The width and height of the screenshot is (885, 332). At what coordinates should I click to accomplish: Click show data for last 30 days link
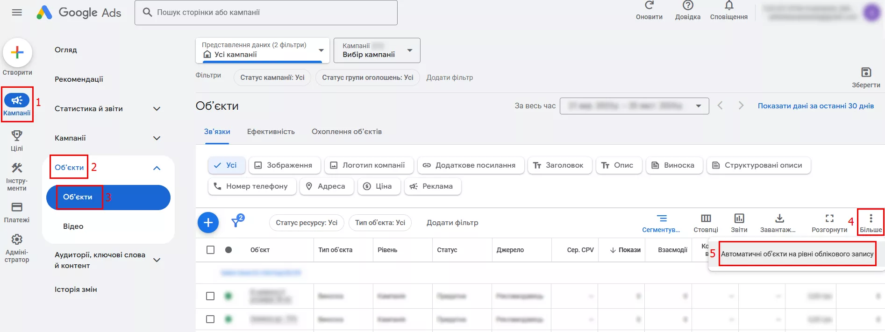(815, 106)
